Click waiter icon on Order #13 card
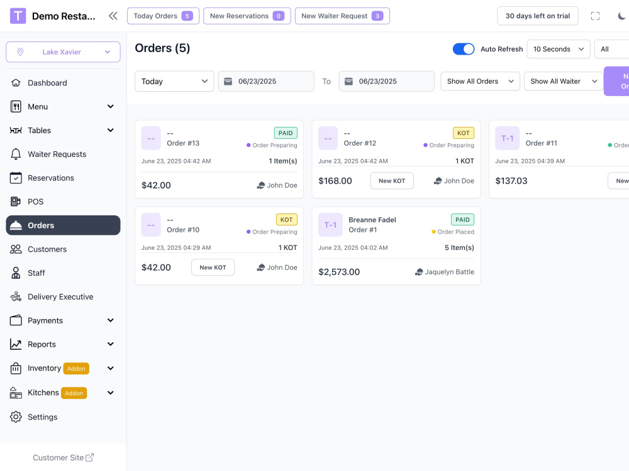This screenshot has height=471, width=629. click(261, 185)
